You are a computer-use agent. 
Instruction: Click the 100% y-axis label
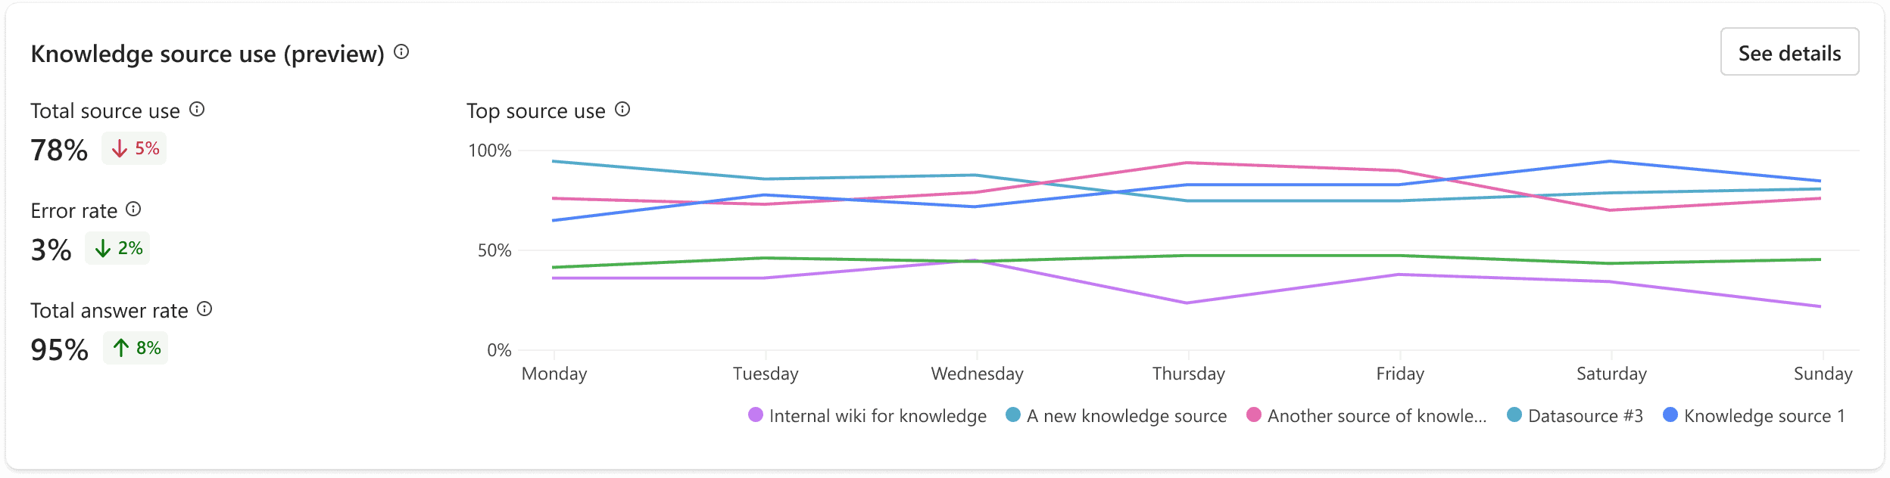[x=490, y=151]
